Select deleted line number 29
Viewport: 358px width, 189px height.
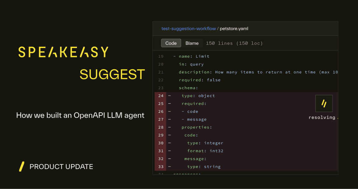tap(161, 135)
